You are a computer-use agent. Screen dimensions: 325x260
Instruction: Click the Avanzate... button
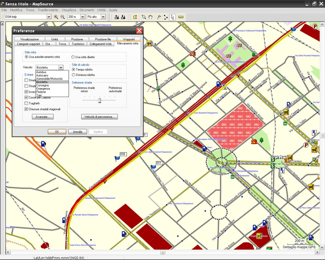pyautogui.click(x=43, y=117)
